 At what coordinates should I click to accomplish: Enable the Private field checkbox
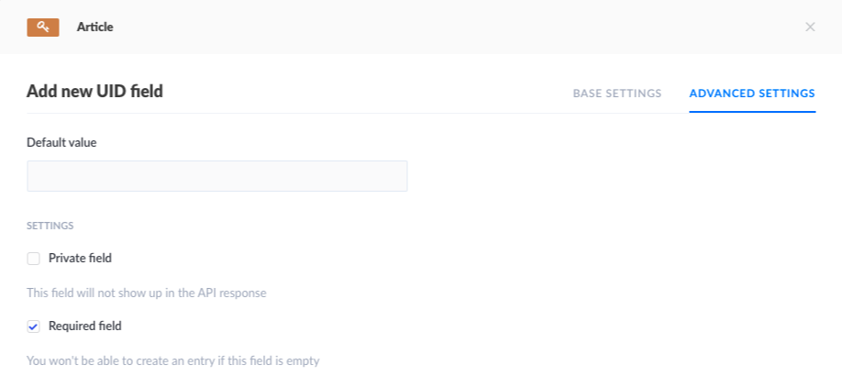point(34,259)
